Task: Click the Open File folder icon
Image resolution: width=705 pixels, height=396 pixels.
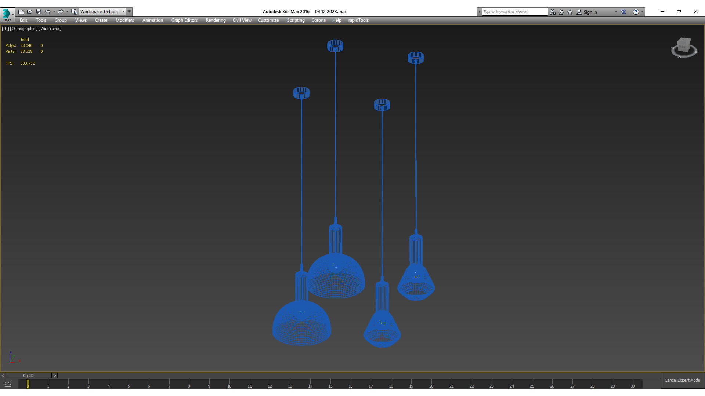Action: tap(30, 12)
